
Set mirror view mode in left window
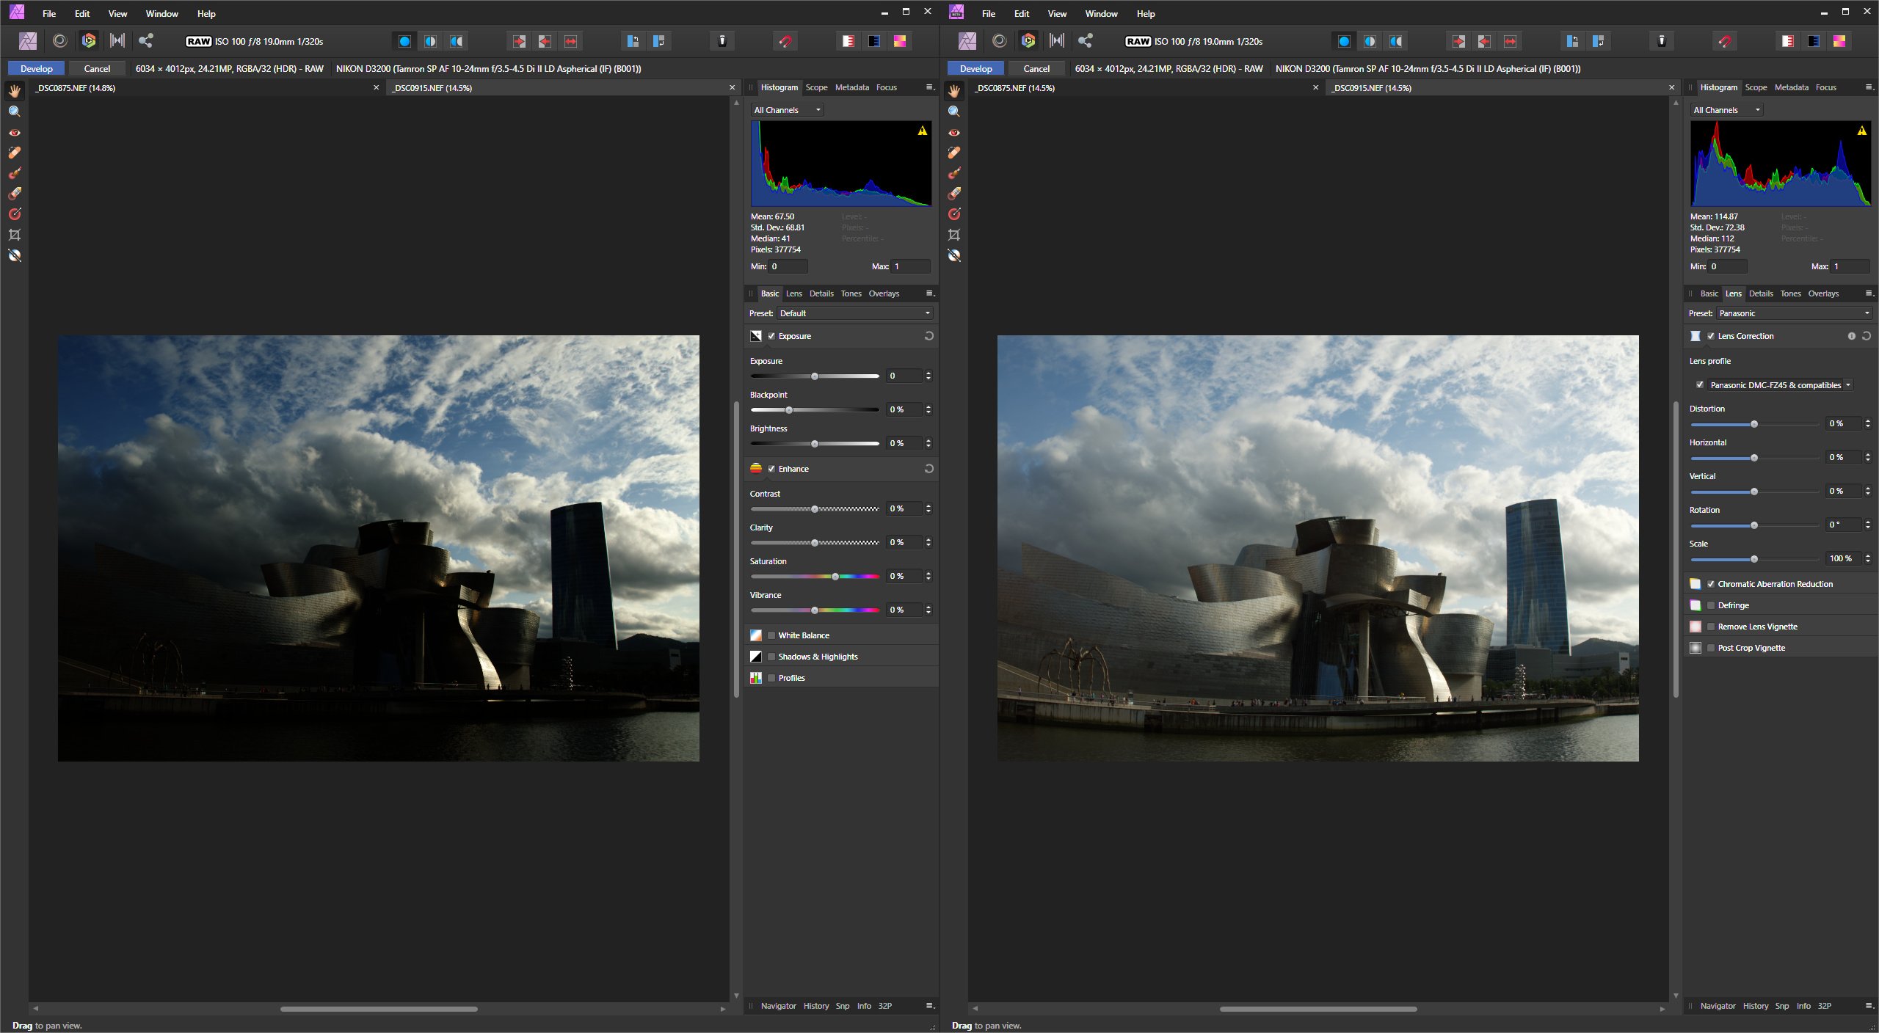pos(457,41)
